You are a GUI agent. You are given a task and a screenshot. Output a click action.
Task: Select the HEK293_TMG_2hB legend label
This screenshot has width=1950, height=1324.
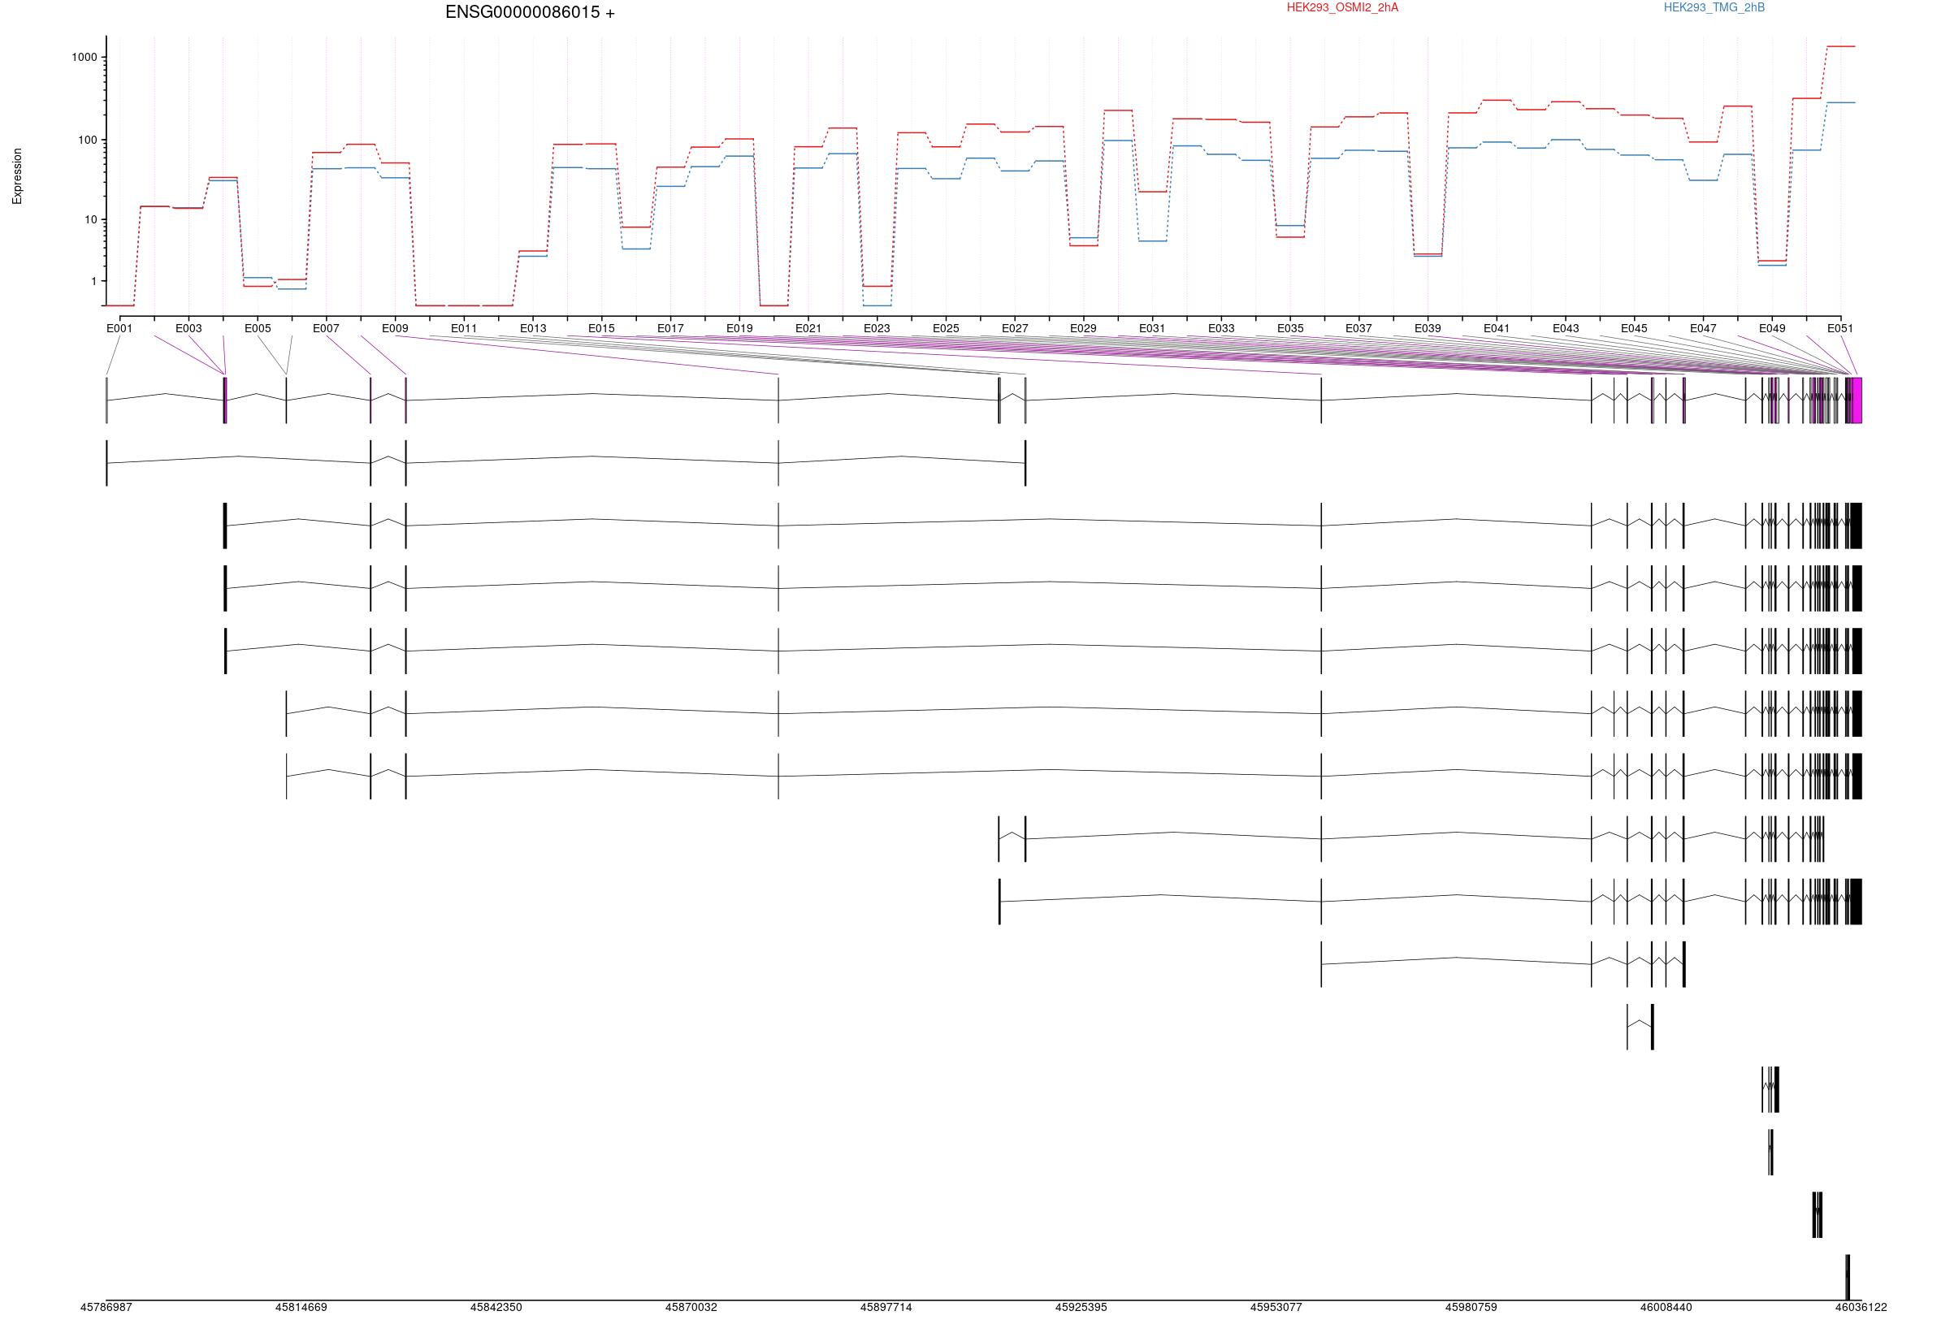pos(1714,7)
